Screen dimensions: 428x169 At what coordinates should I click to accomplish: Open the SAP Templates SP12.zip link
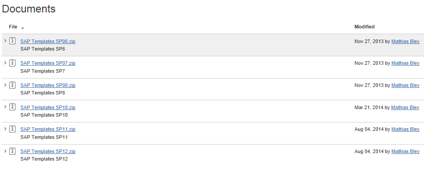tap(48, 151)
